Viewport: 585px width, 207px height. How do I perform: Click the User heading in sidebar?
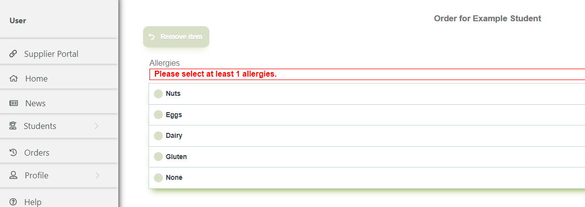tap(18, 21)
